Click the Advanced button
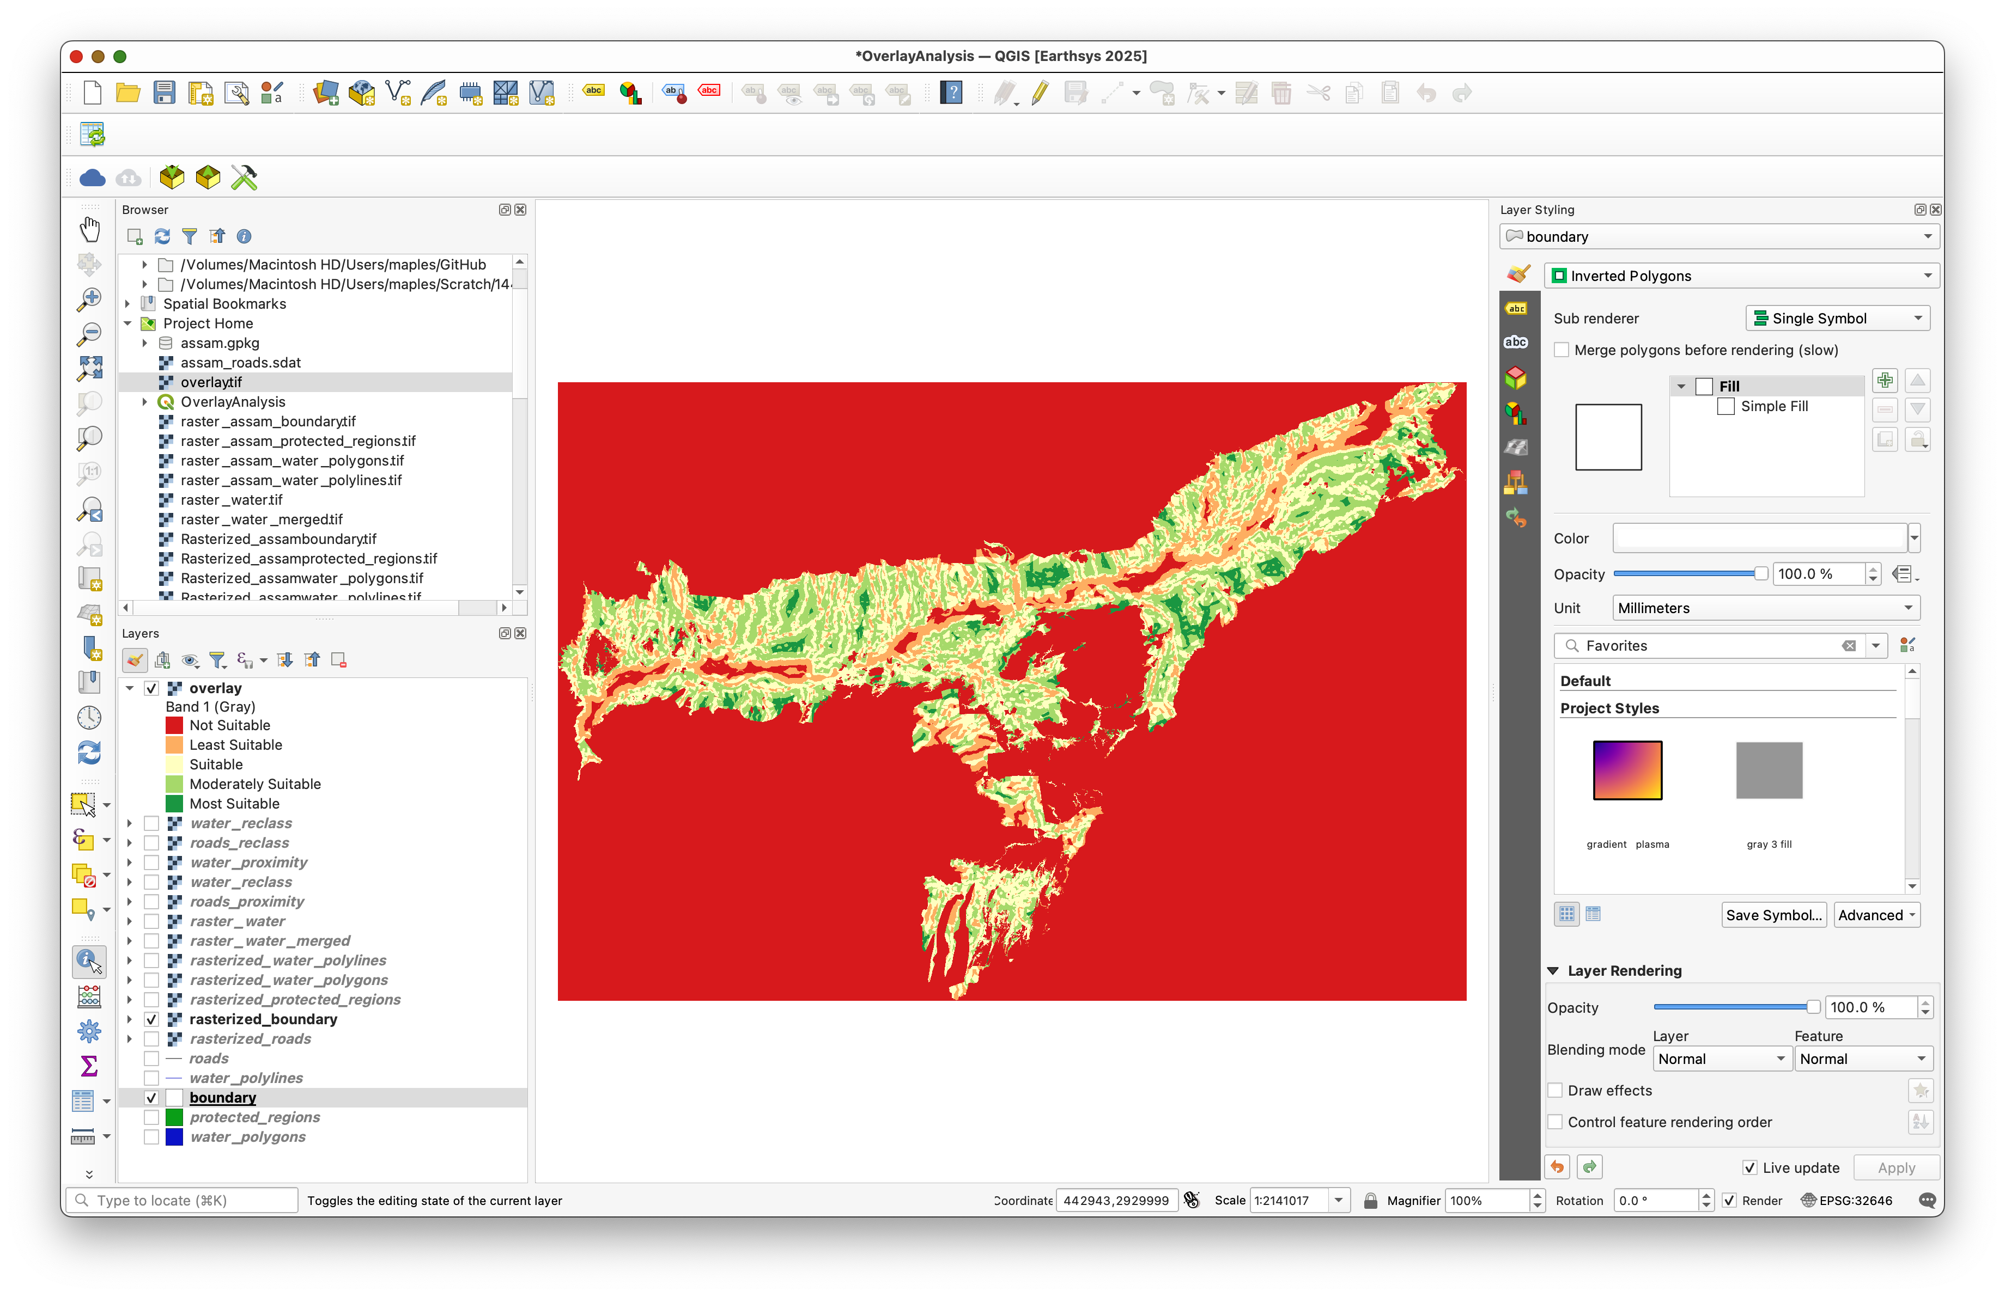Image resolution: width=2005 pixels, height=1297 pixels. (x=1877, y=915)
